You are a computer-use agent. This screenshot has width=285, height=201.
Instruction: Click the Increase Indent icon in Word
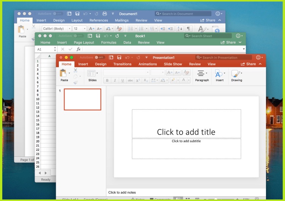pyautogui.click(x=170, y=29)
